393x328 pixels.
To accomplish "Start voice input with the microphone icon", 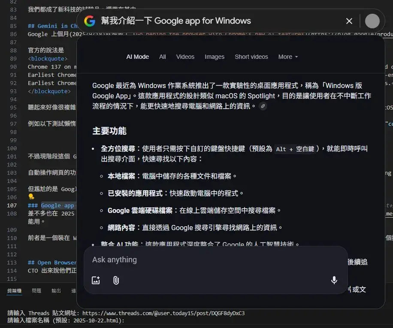I will coord(334,280).
